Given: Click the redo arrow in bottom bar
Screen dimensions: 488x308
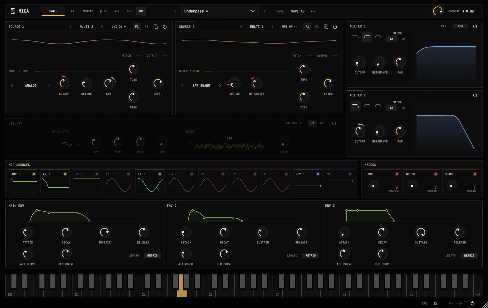Looking at the screenshot, I should [x=460, y=303].
